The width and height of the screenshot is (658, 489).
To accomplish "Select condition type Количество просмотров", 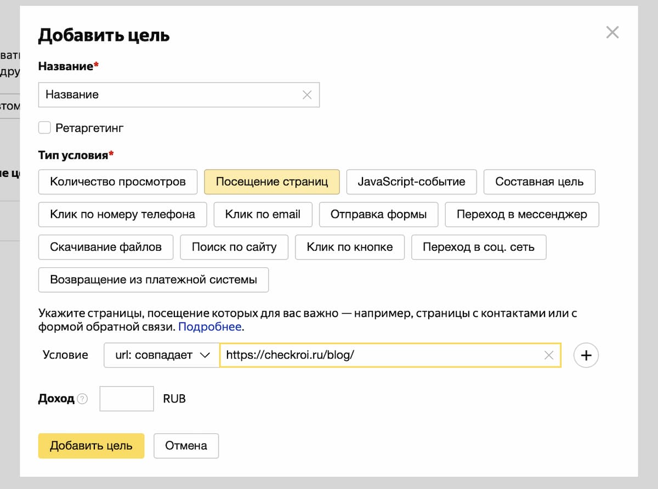I will [117, 181].
